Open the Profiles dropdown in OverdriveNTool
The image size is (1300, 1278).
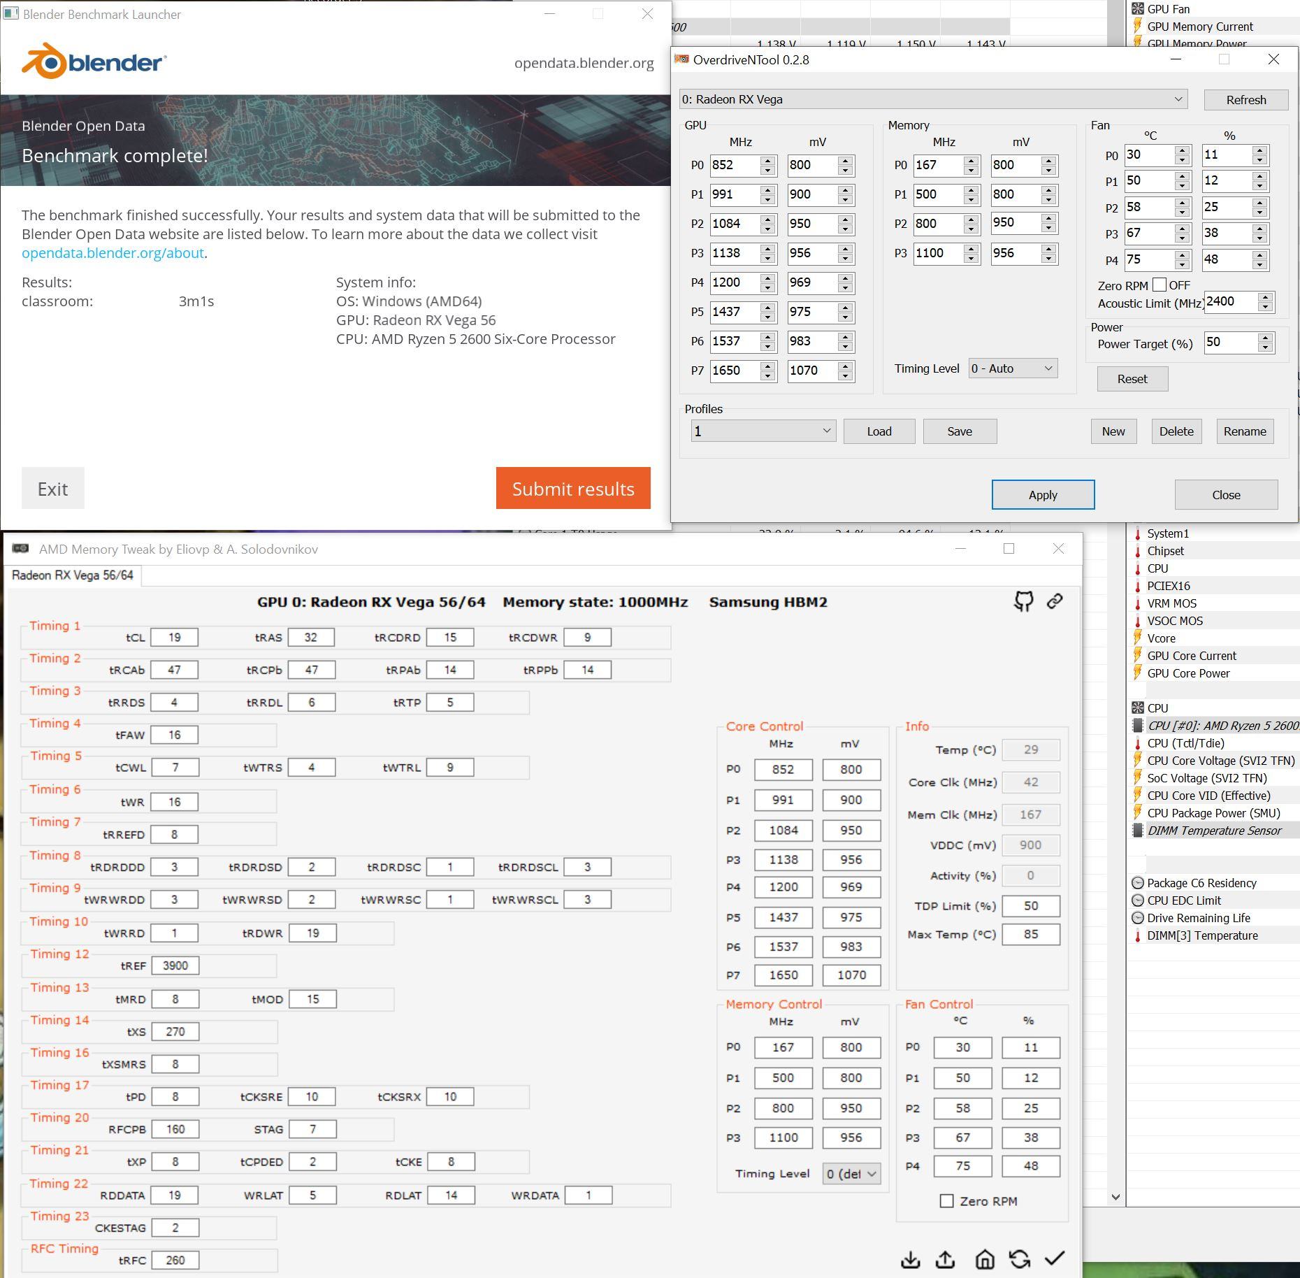(x=763, y=431)
